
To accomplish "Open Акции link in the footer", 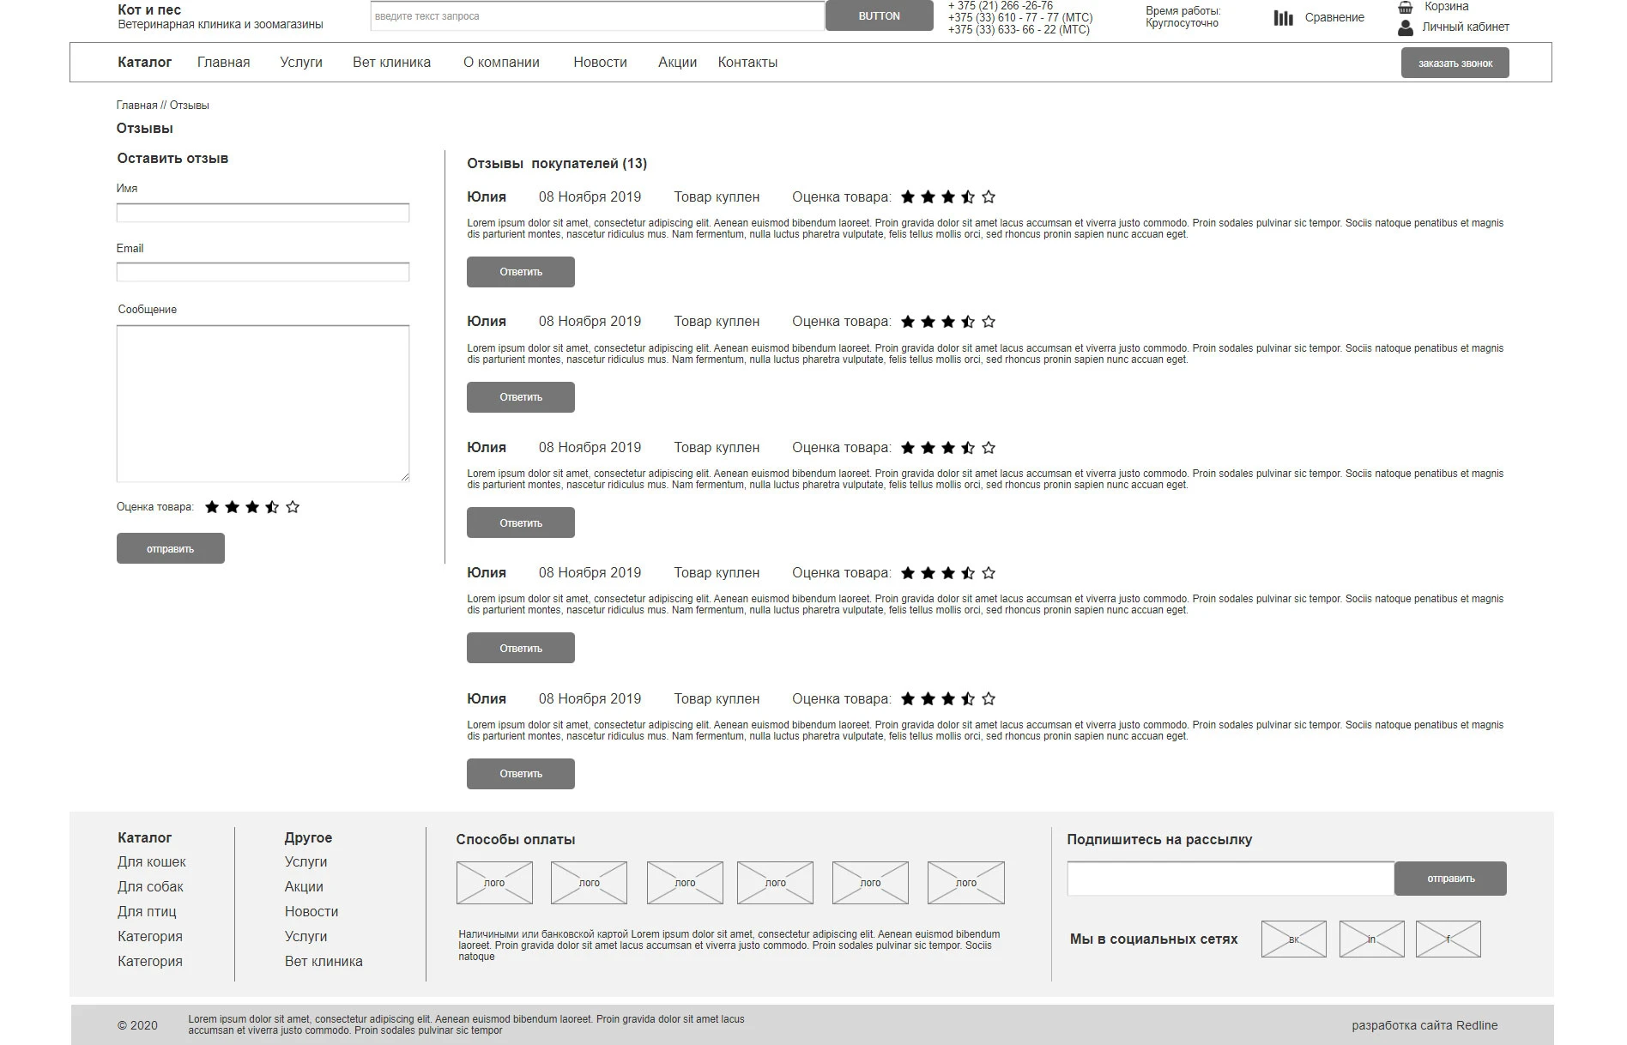I will pos(304,887).
